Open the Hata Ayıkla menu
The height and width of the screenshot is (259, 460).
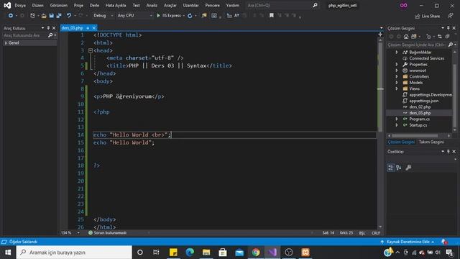tap(116, 5)
